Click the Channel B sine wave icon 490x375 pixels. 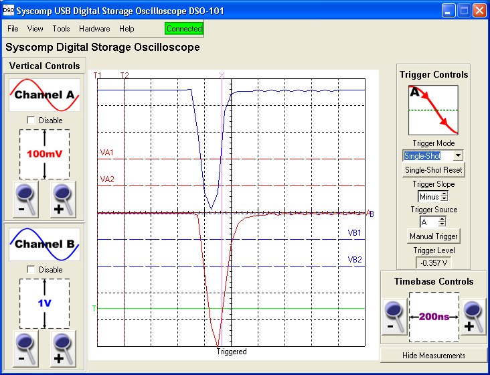(x=44, y=244)
